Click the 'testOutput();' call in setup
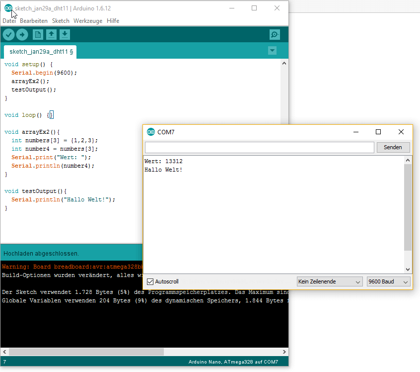 [x=34, y=90]
